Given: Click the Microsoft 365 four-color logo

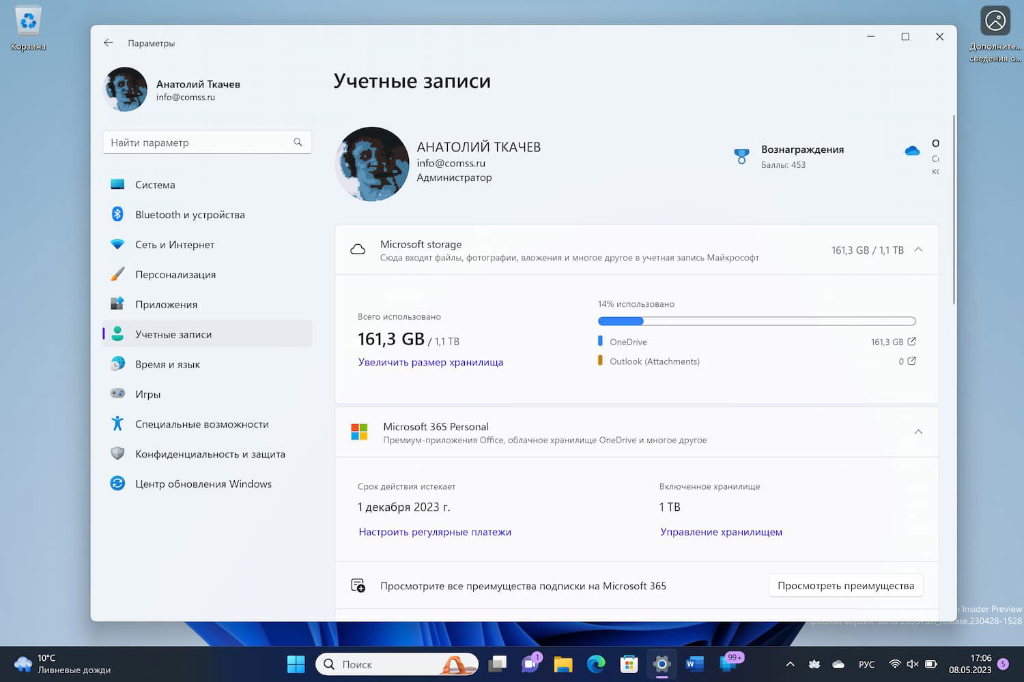Looking at the screenshot, I should tap(359, 432).
